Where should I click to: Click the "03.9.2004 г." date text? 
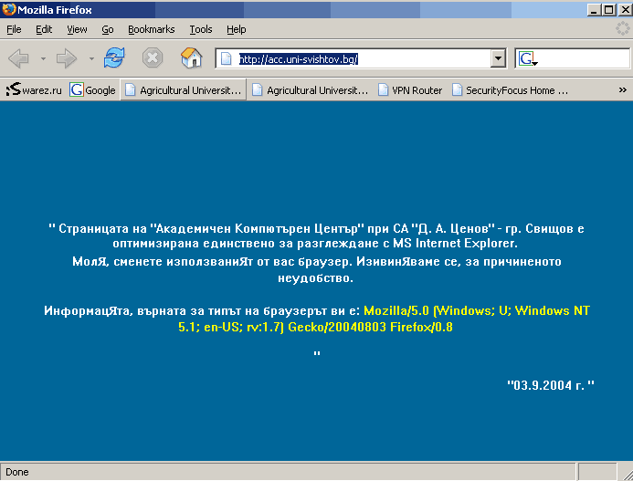(551, 385)
